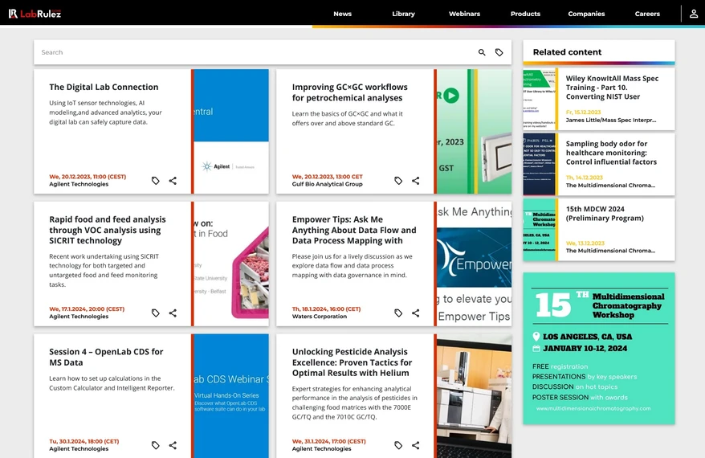This screenshot has width=705, height=458.
Task: Click James Little/Mass Spec Interpr... author text
Action: click(610, 120)
